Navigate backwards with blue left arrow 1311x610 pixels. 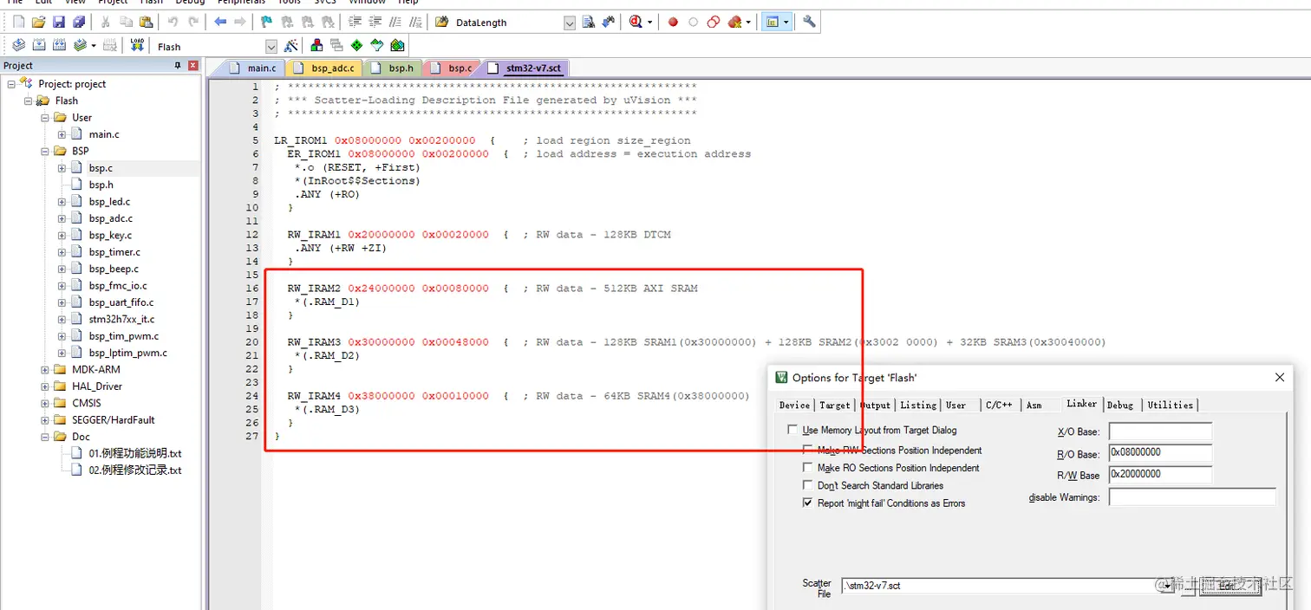220,23
